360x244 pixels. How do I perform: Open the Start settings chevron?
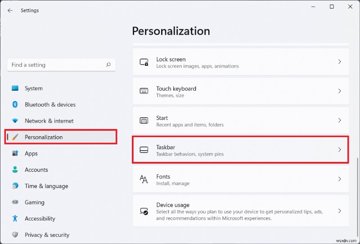(340, 120)
